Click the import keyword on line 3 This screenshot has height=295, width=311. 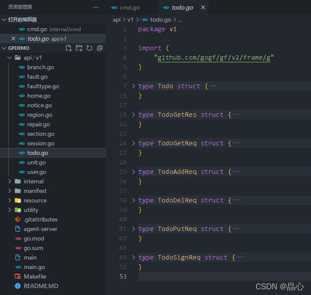click(x=150, y=48)
